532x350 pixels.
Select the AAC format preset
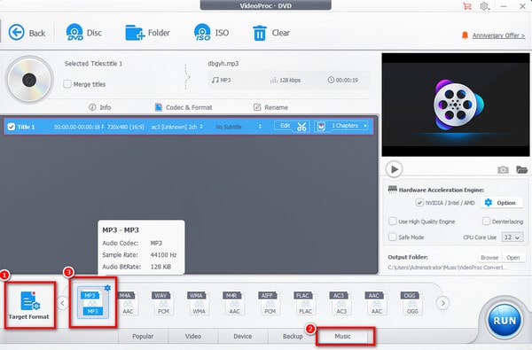tap(377, 303)
